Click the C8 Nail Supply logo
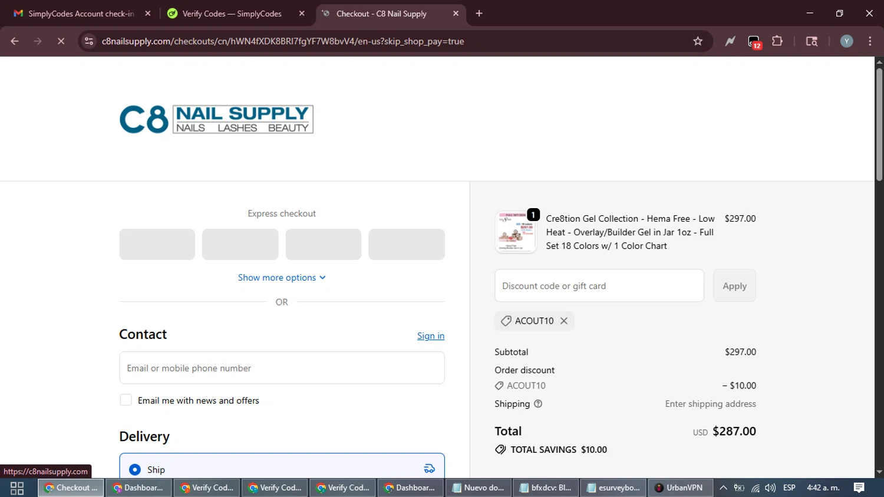Viewport: 884px width, 497px height. tap(216, 119)
